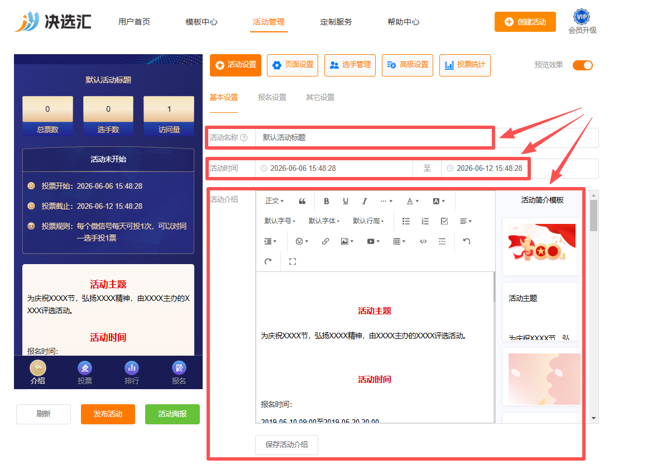The height and width of the screenshot is (469, 647).
Task: Insert a to-do checklist item
Action: (x=444, y=221)
